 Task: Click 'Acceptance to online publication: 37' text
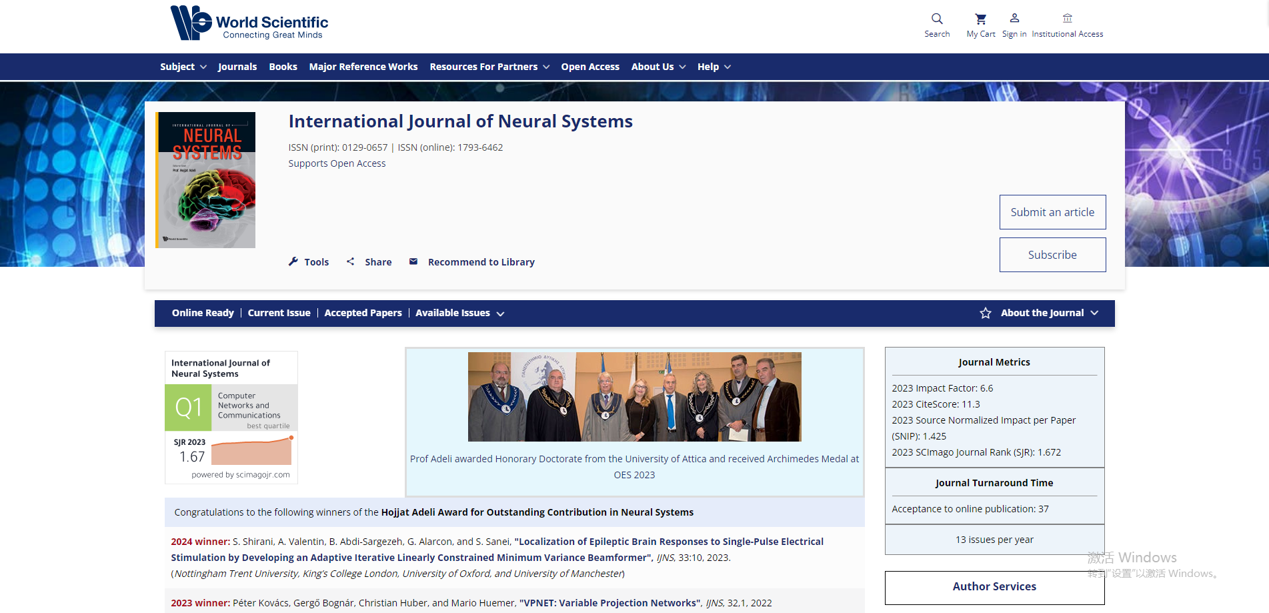970,509
